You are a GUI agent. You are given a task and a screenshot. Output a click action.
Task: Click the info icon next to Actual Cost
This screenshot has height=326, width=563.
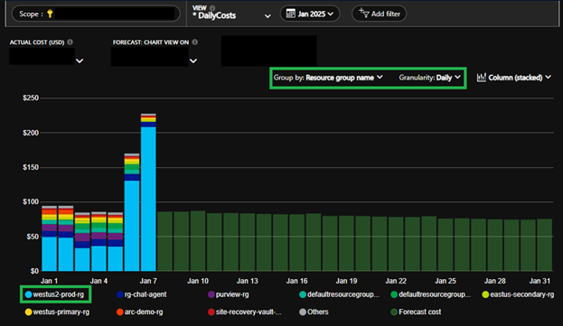tap(70, 42)
